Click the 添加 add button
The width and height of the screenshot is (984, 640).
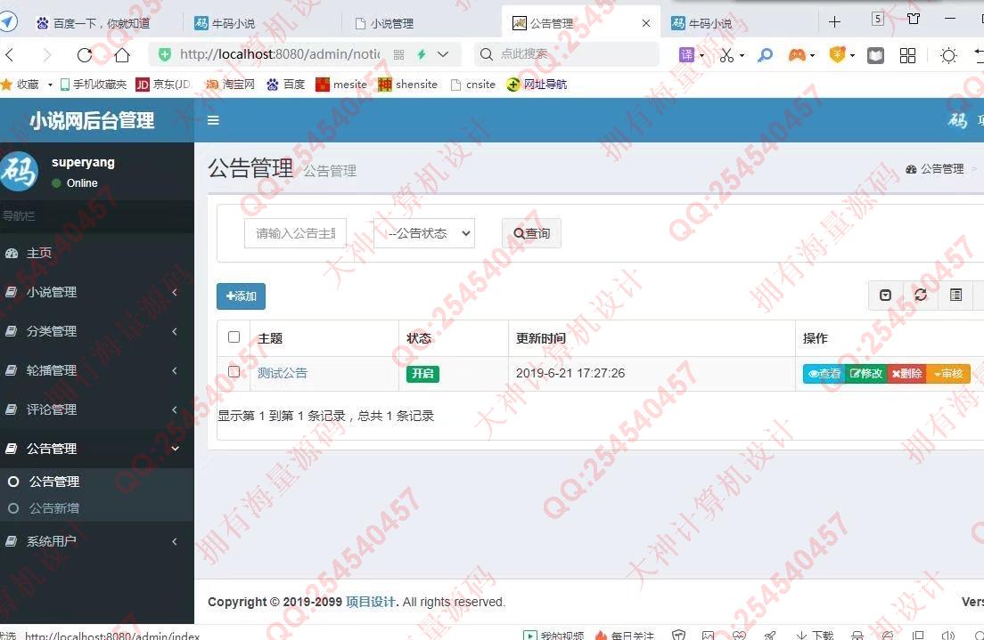[241, 296]
